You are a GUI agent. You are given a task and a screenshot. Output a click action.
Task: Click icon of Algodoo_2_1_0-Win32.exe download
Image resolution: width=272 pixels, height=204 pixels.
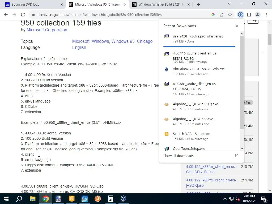coord(167,119)
